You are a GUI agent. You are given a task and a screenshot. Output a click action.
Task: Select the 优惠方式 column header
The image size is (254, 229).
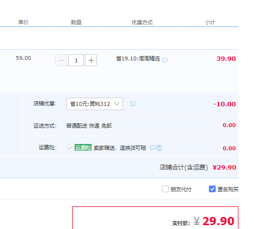(x=142, y=22)
